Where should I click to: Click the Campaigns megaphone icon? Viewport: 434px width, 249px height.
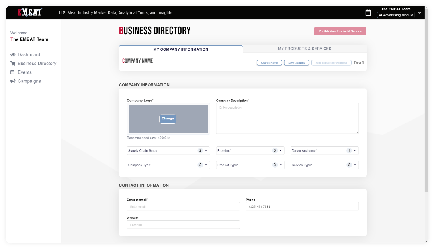[x=13, y=81]
